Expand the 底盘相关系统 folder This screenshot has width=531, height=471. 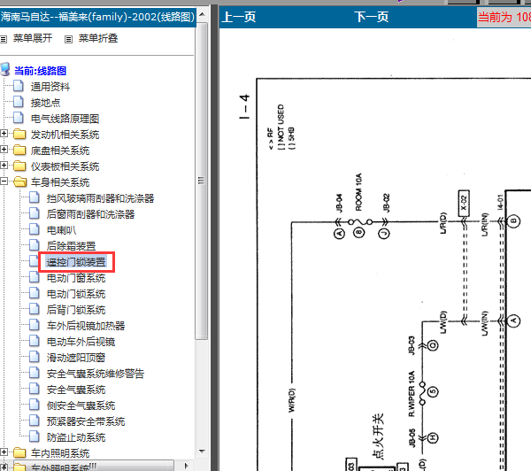[x=4, y=150]
